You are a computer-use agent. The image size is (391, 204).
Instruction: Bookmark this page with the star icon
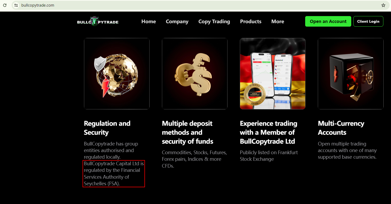[383, 5]
